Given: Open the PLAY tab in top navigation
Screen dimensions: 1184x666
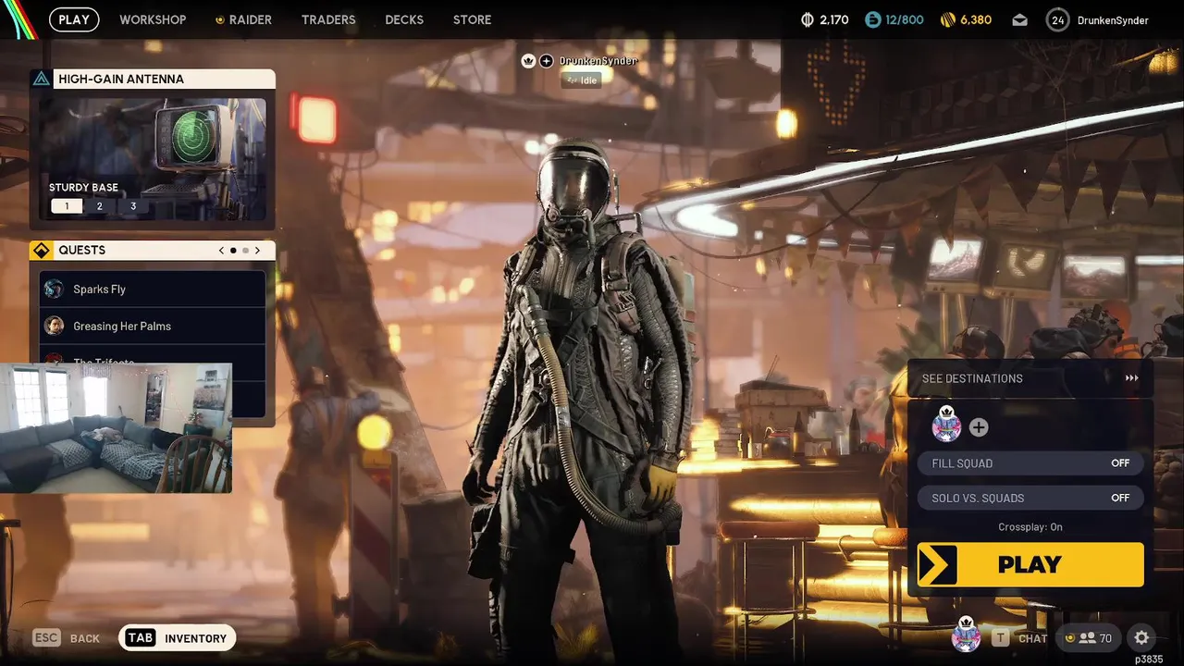Looking at the screenshot, I should coord(74,19).
